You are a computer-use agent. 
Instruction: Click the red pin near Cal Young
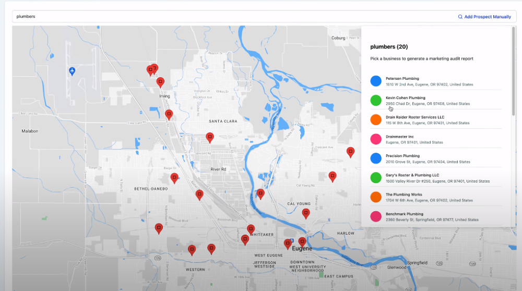305,213
